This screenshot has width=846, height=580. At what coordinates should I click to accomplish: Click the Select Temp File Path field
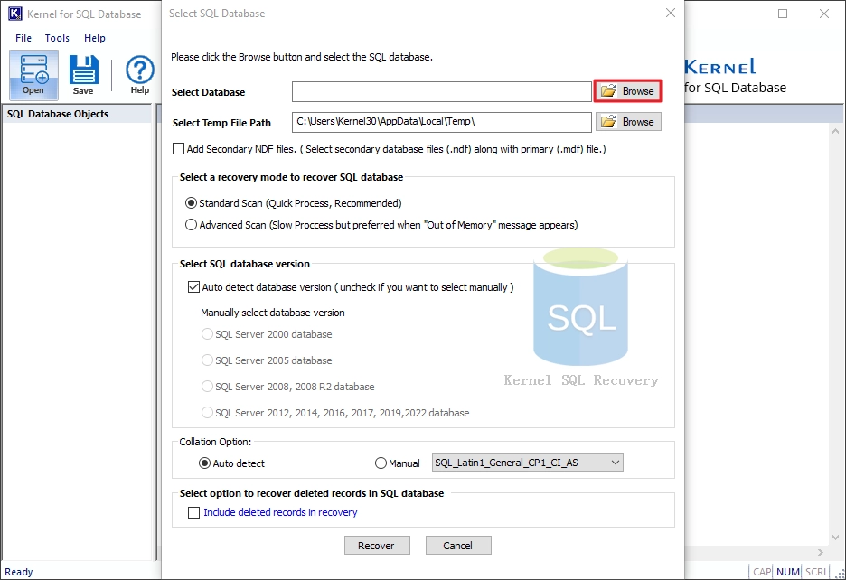click(441, 122)
